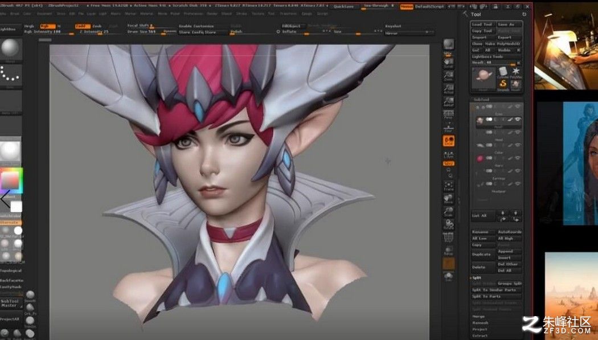Image resolution: width=598 pixels, height=340 pixels.
Task: Open the Transform menu
Action: [x=289, y=13]
